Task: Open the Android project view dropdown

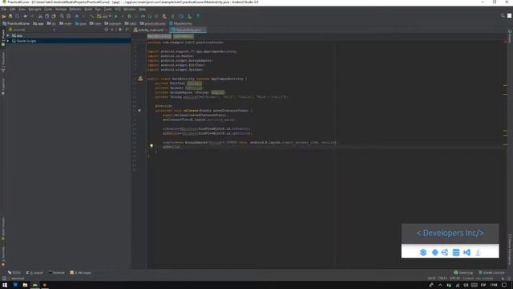Action: point(32,30)
